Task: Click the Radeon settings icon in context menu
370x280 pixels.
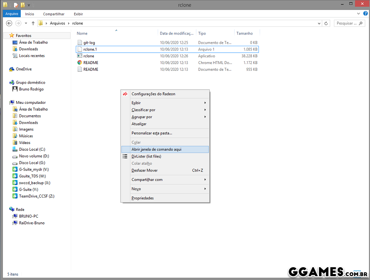Action: click(x=125, y=94)
